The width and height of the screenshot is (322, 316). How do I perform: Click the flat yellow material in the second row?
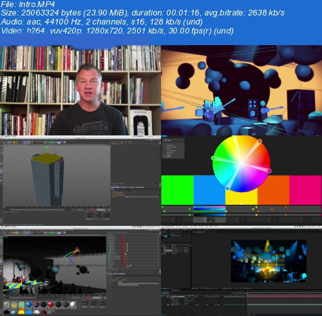(x=21, y=312)
